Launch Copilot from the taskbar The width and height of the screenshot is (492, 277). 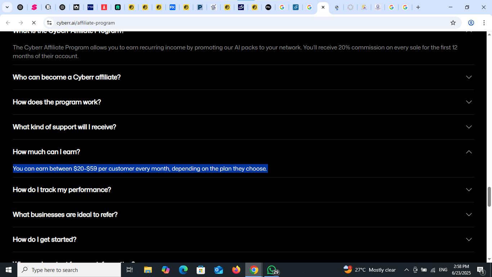pos(166,270)
